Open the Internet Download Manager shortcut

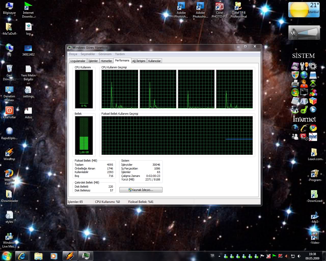[28, 10]
